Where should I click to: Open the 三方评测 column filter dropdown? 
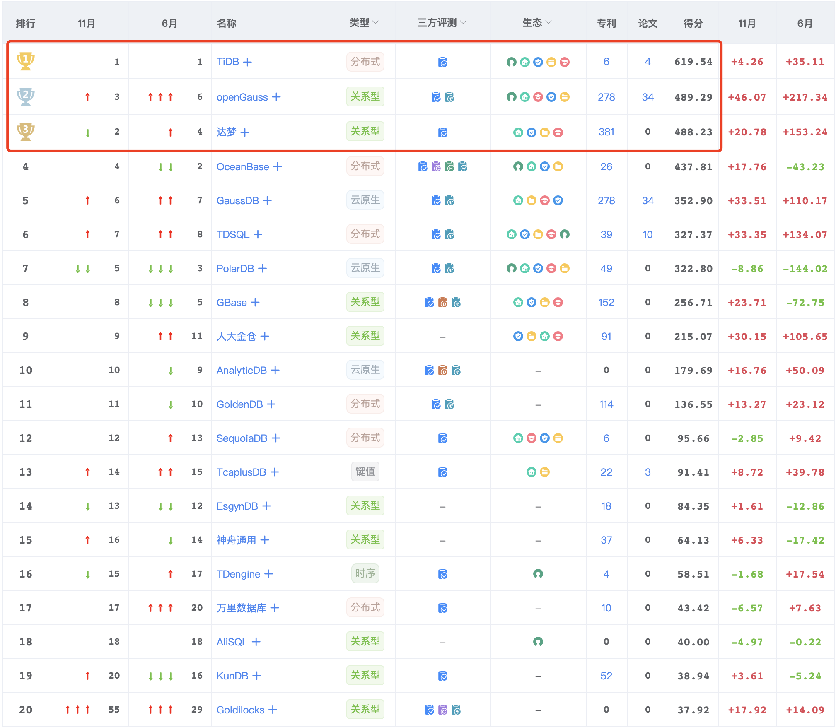click(463, 22)
